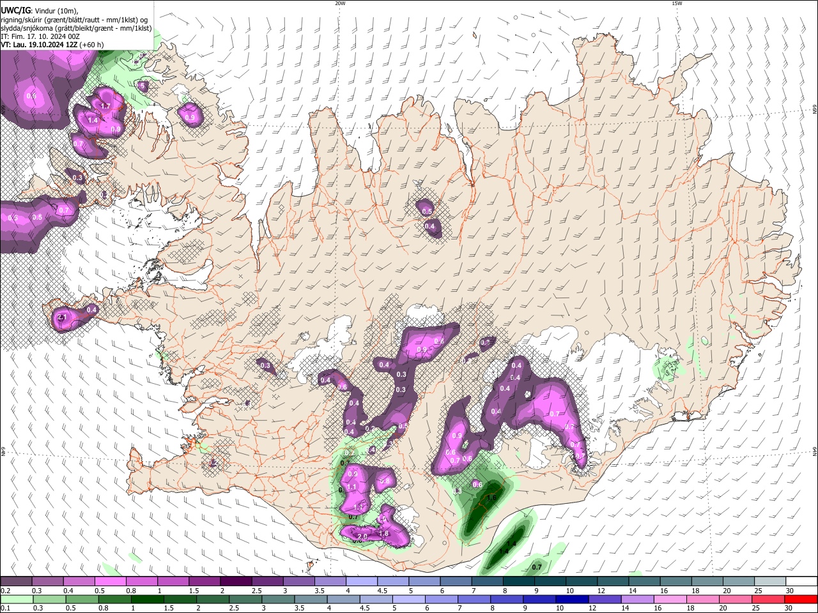Select the pale green 0.1 rain swatch
Screen dimensions: 818x613
(16, 599)
